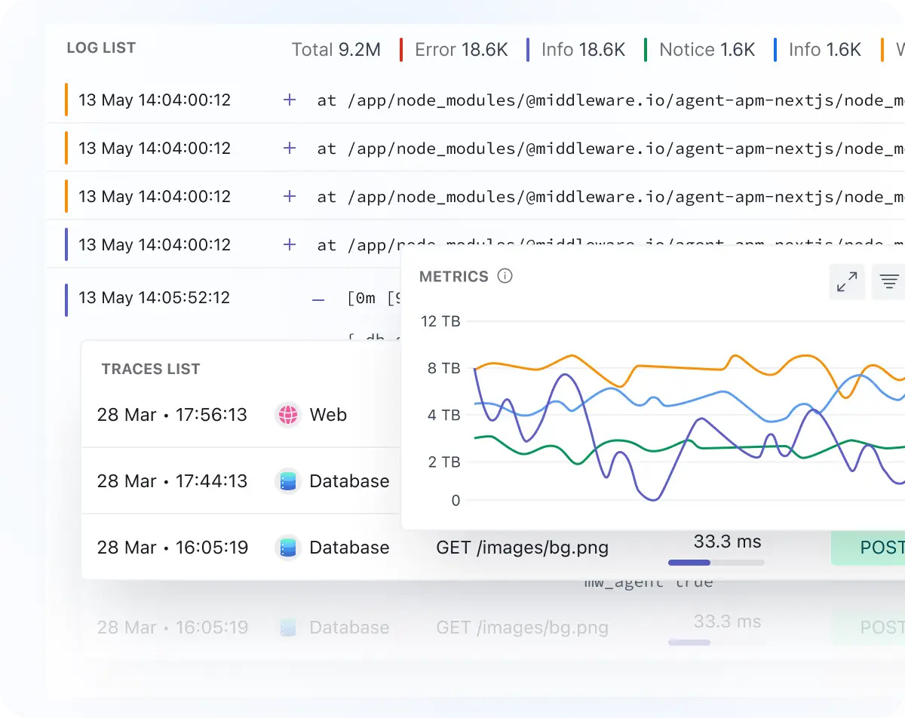Image resolution: width=905 pixels, height=718 pixels.
Task: Expand the topmost log entry with plus
Action: point(289,100)
